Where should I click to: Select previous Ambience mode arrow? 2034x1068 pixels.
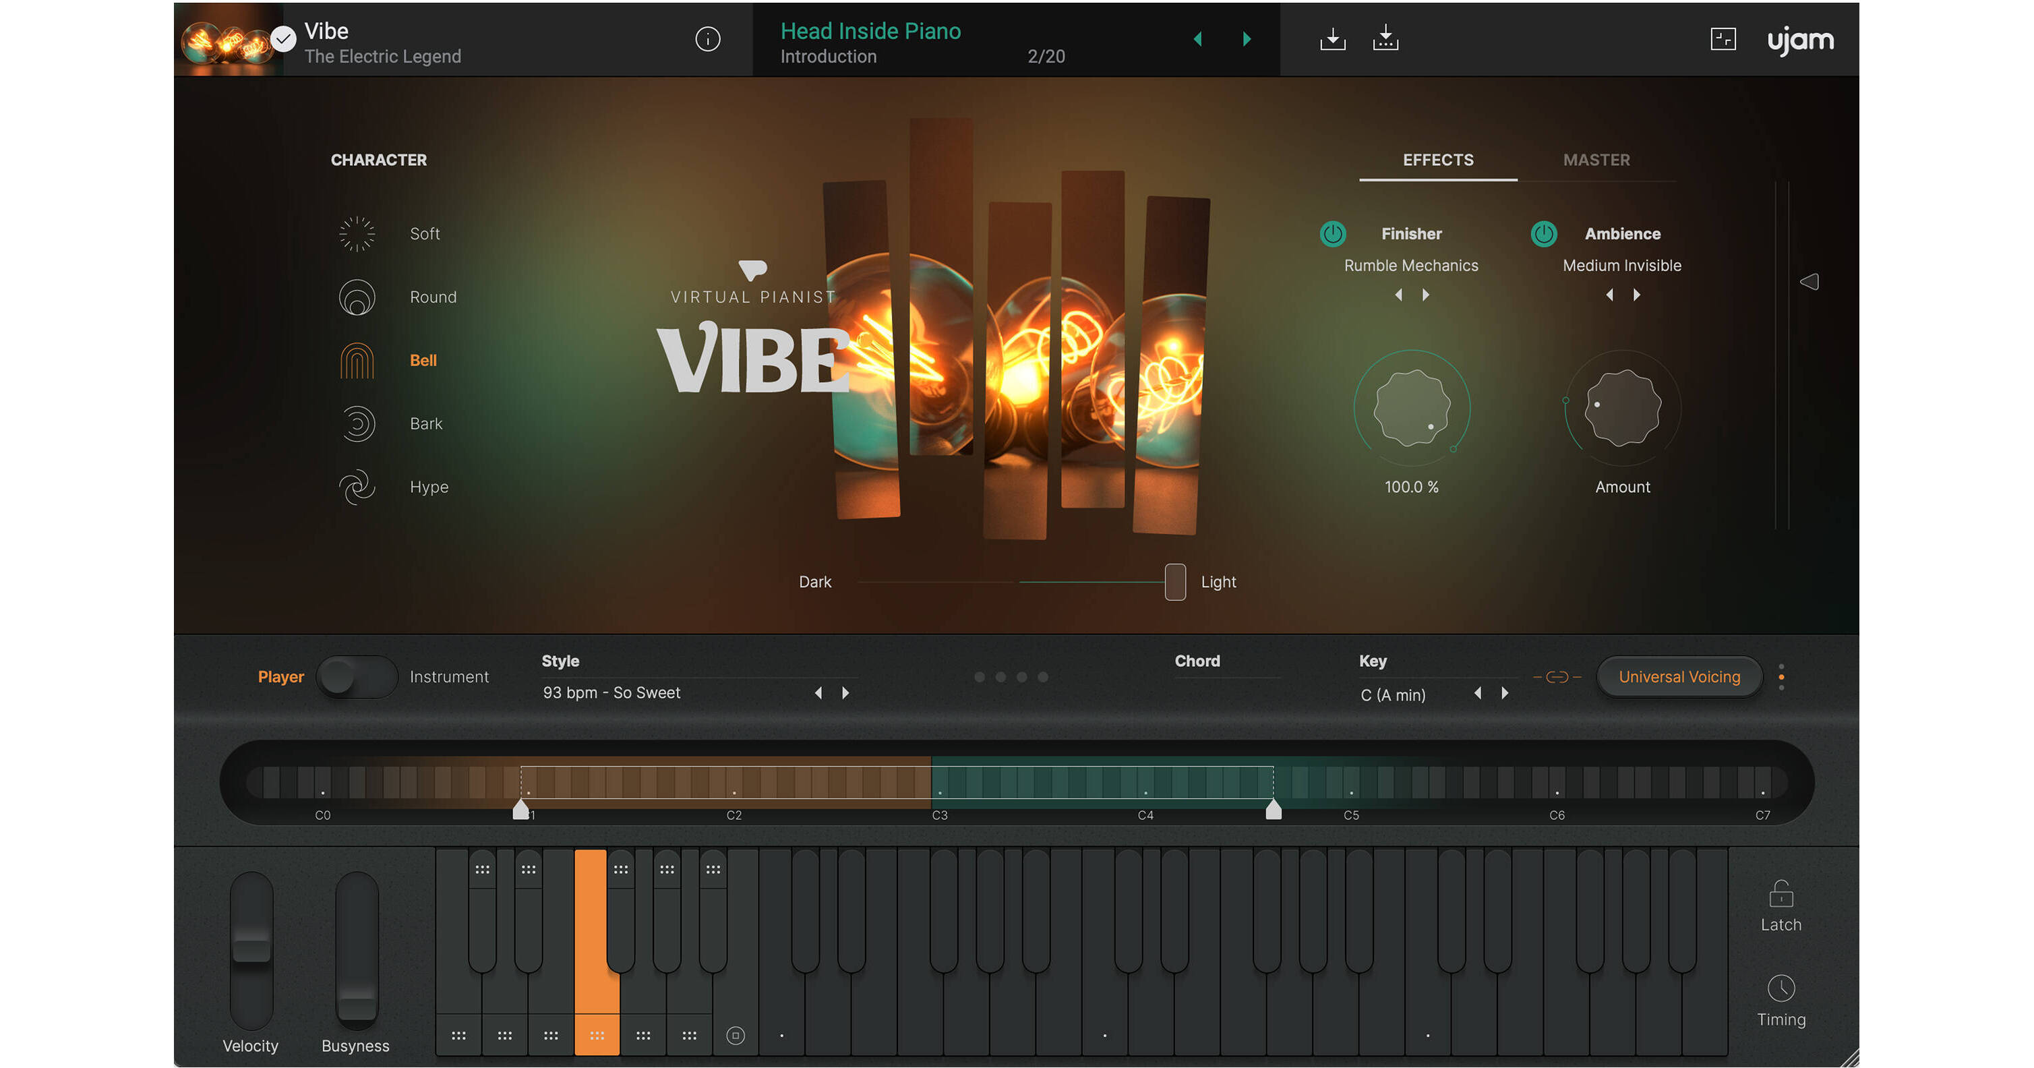pyautogui.click(x=1609, y=295)
